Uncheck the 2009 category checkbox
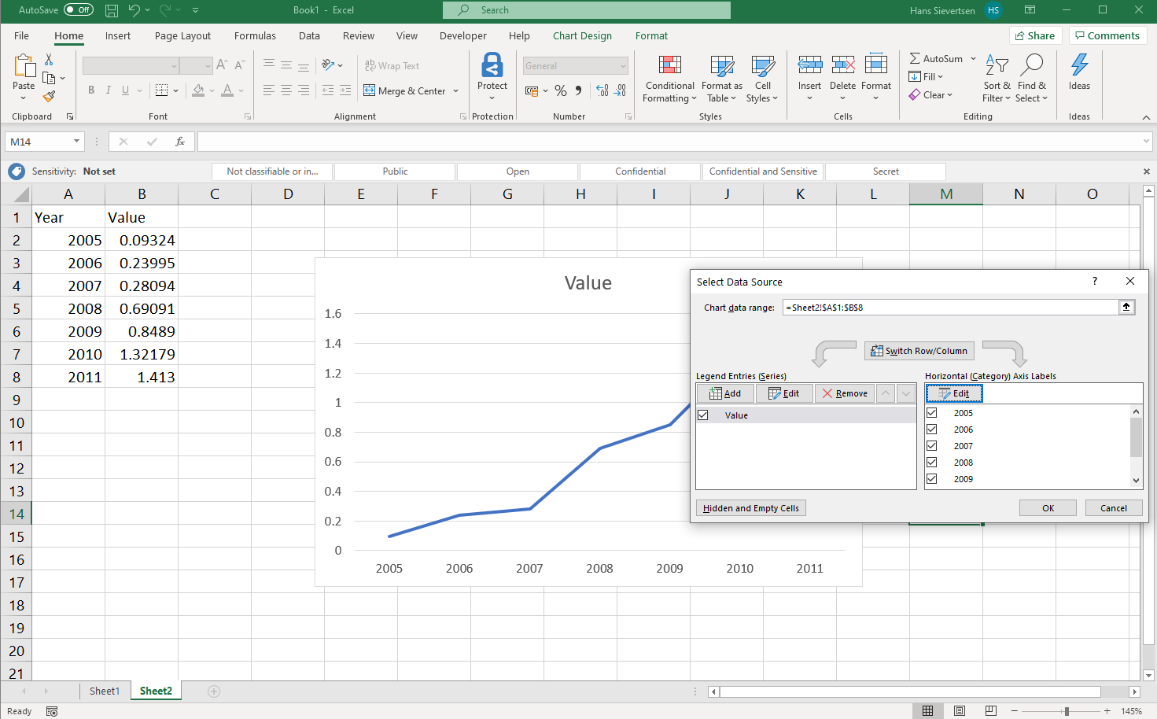This screenshot has height=719, width=1157. point(932,479)
